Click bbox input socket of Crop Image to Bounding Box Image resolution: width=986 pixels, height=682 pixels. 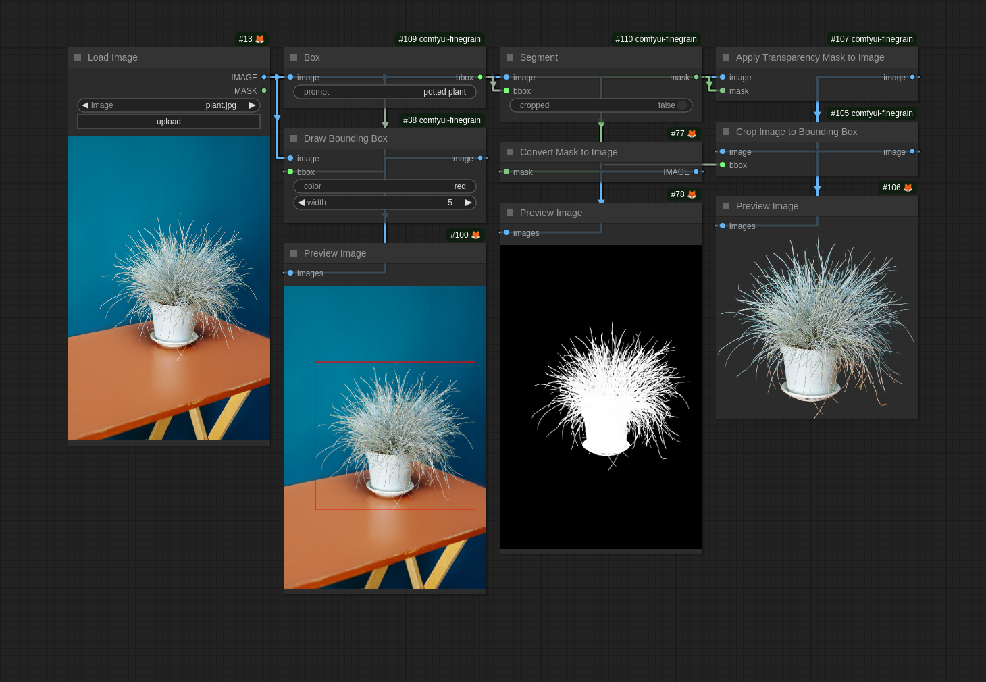[723, 165]
